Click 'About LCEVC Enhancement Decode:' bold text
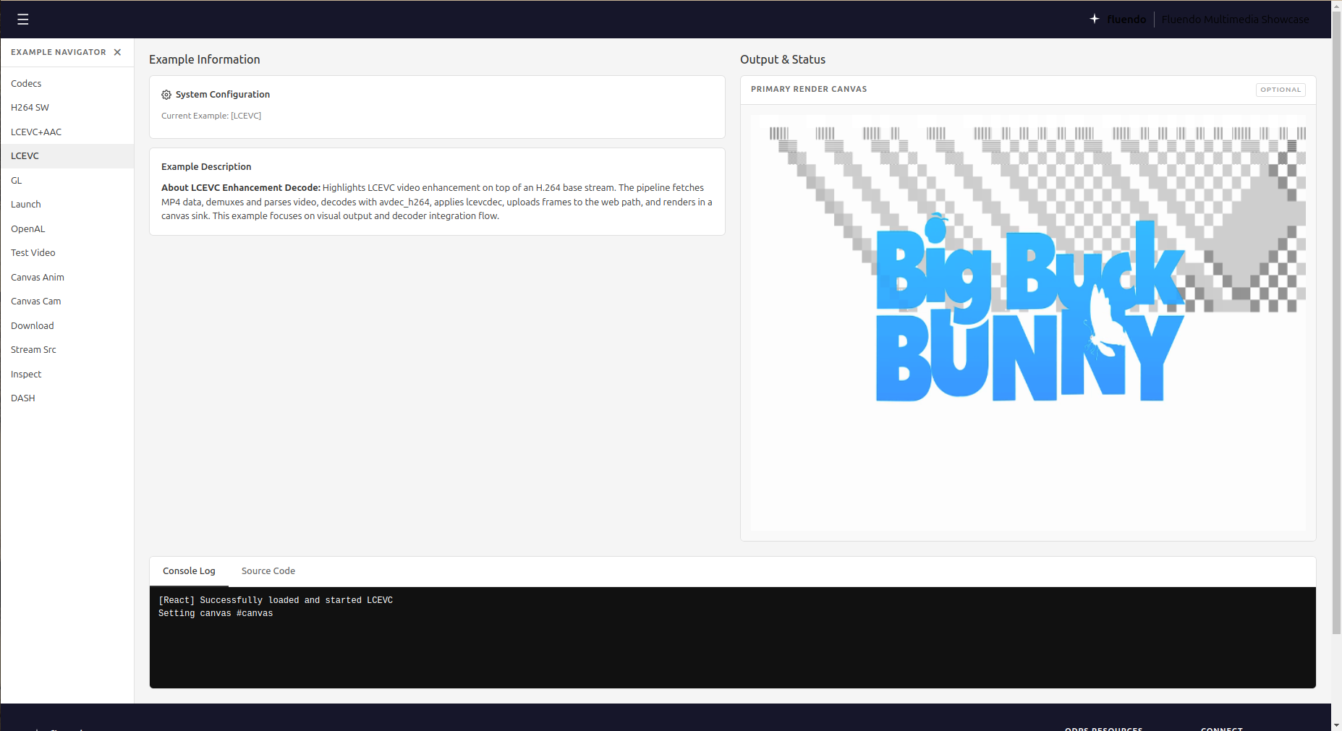Screen dimensions: 1342x731 click(x=241, y=188)
